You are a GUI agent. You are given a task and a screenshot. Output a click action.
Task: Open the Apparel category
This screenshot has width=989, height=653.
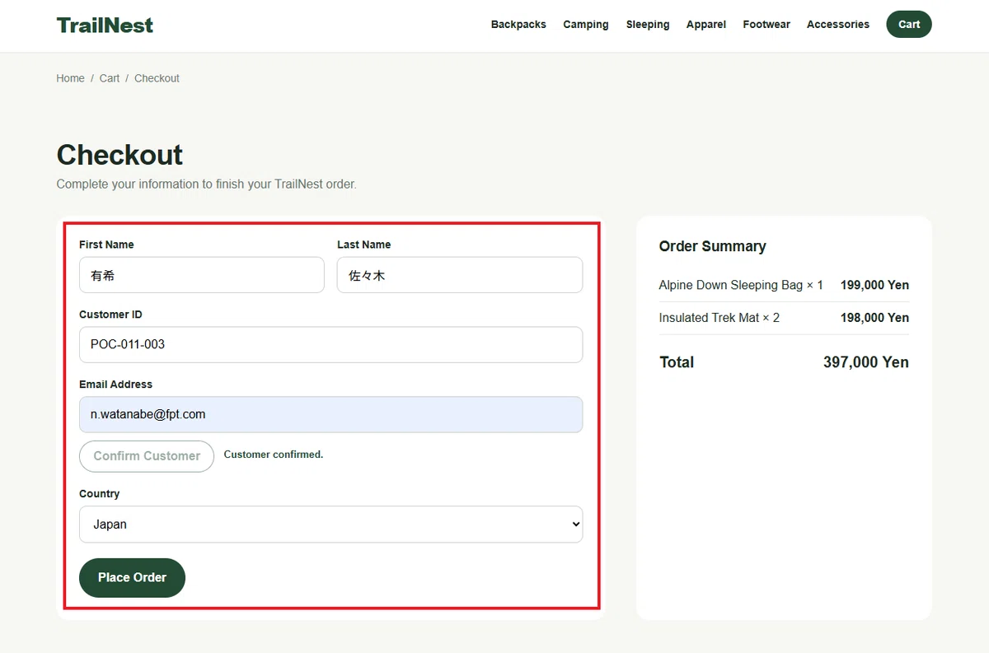[x=706, y=25]
